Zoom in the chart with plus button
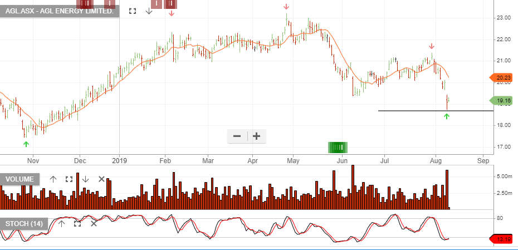This screenshot has height=250, width=518. (256, 136)
